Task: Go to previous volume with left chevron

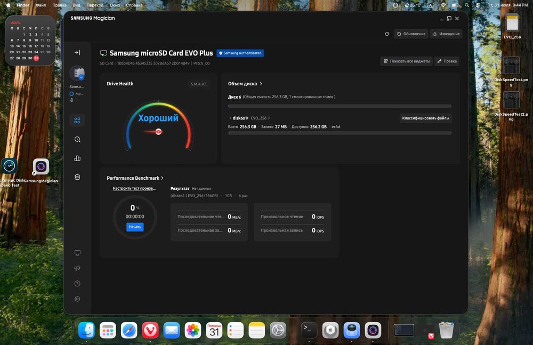Action: pos(230,118)
